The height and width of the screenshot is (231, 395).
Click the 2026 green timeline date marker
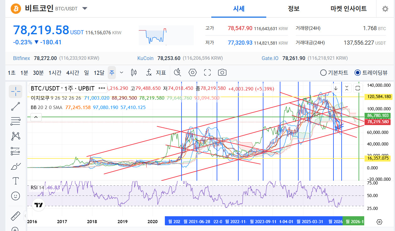click(x=354, y=221)
